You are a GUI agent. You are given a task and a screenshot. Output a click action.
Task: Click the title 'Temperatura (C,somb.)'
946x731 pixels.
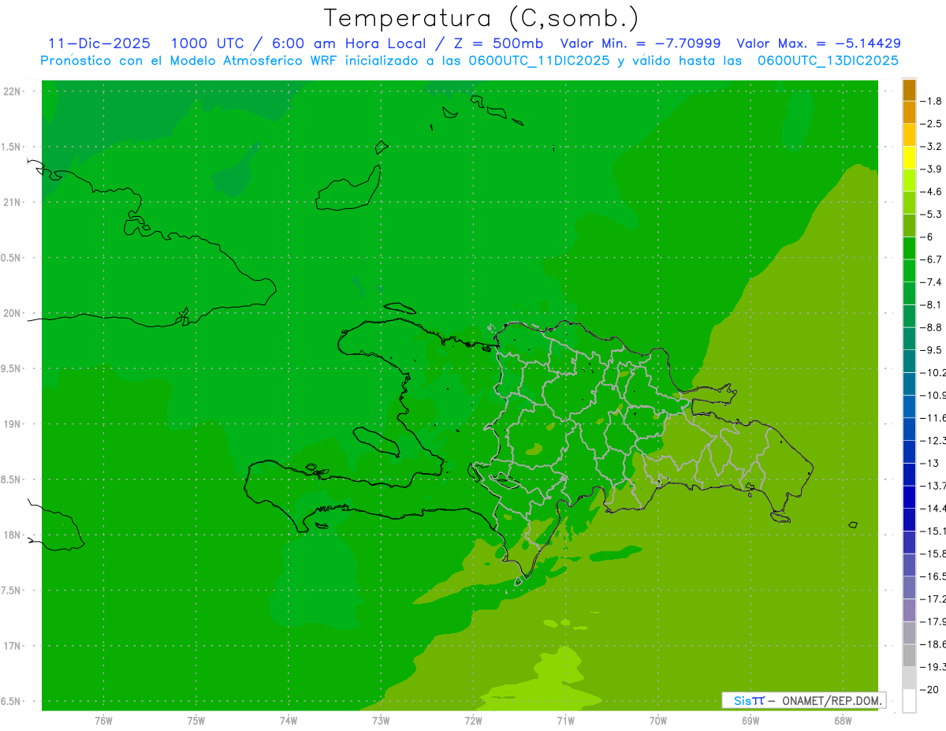482,18
